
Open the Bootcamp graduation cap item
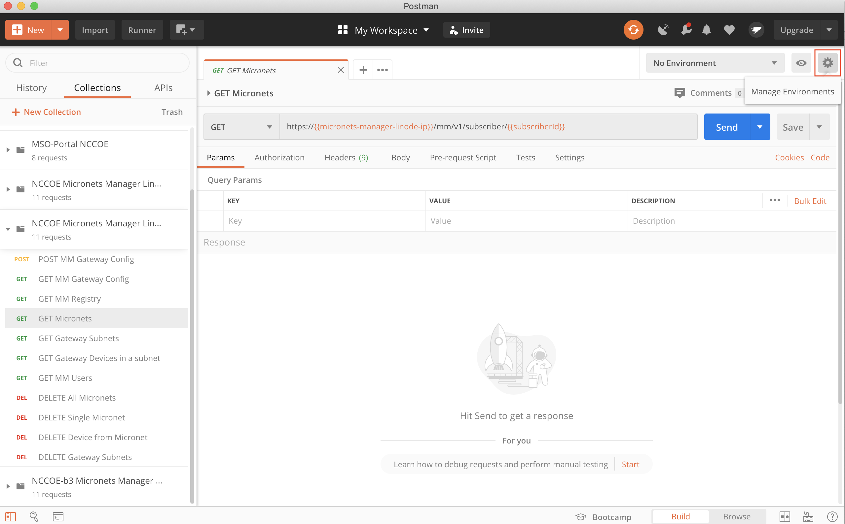tap(603, 517)
